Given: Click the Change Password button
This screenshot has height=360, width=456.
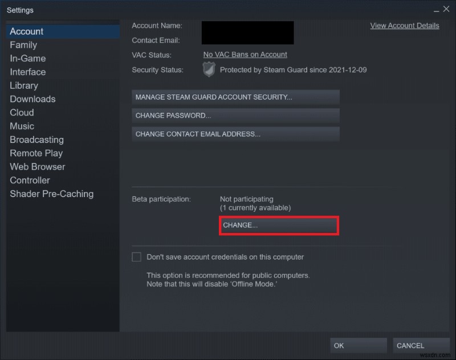Looking at the screenshot, I should pyautogui.click(x=235, y=116).
